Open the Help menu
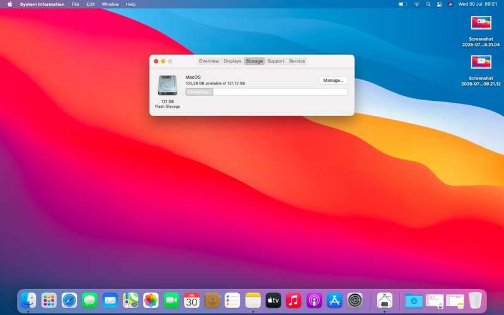Screen dimensions: 504x315 [130, 4]
